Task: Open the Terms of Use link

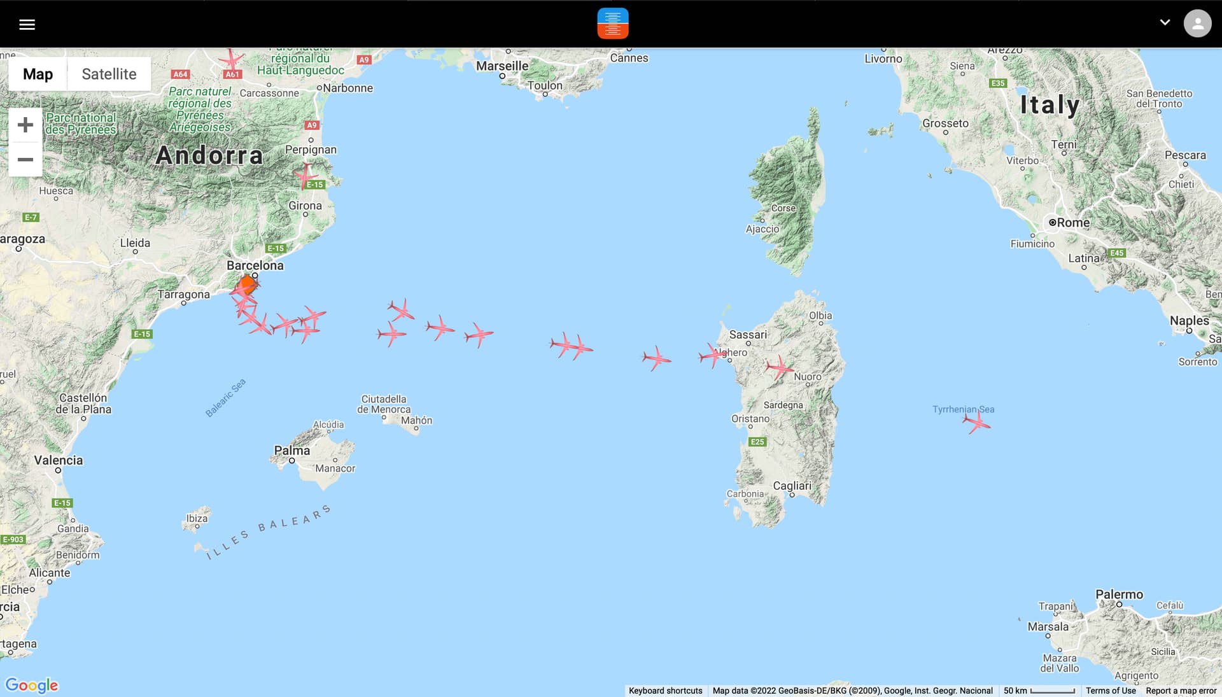Action: point(1110,691)
